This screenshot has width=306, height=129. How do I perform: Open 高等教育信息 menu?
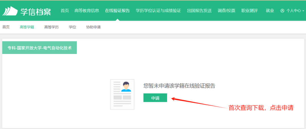click(87, 11)
